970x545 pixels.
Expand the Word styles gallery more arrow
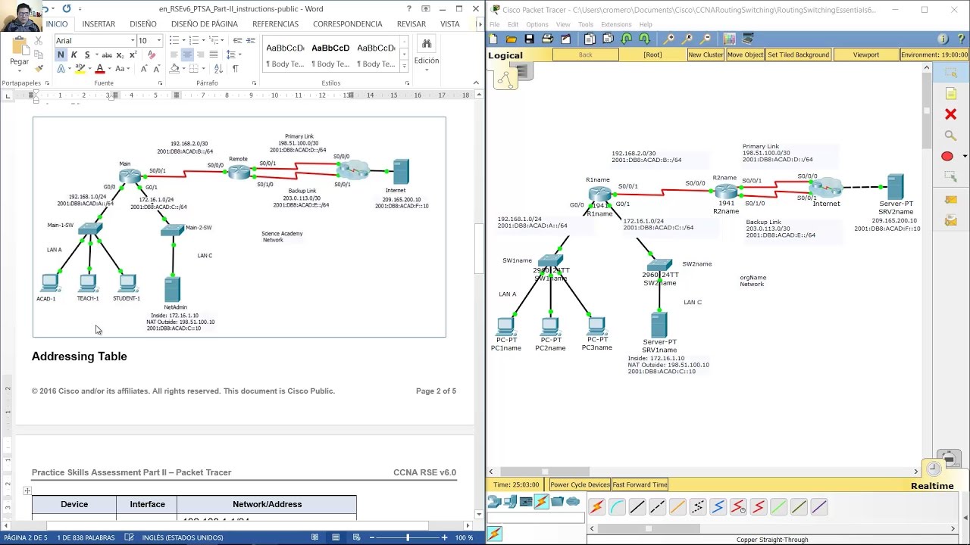[405, 67]
